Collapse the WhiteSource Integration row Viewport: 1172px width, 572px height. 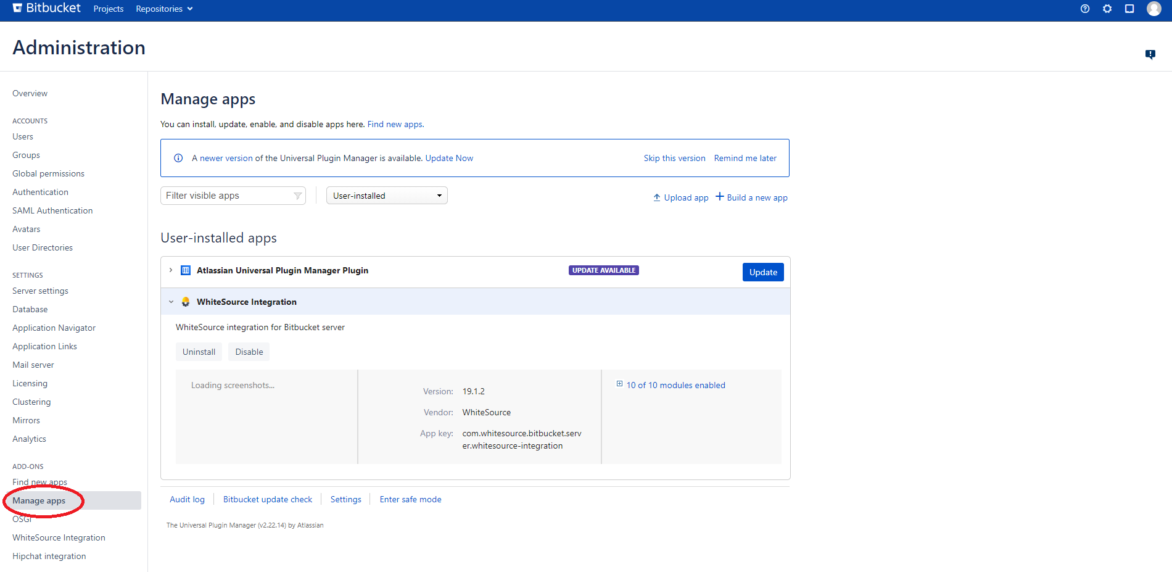pos(171,302)
